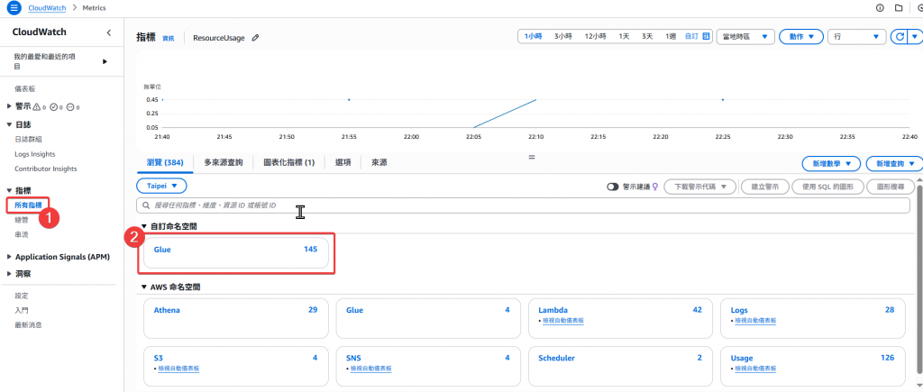Open the local timezone dropdown
The width and height of the screenshot is (923, 392).
coord(745,36)
